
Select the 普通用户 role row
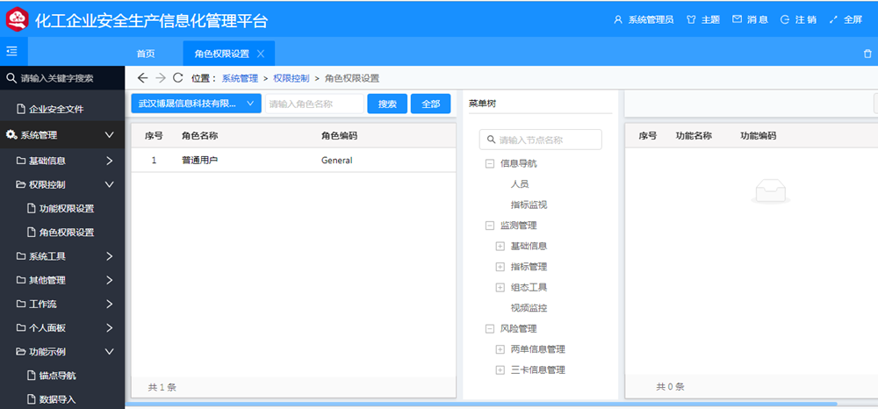(x=293, y=160)
